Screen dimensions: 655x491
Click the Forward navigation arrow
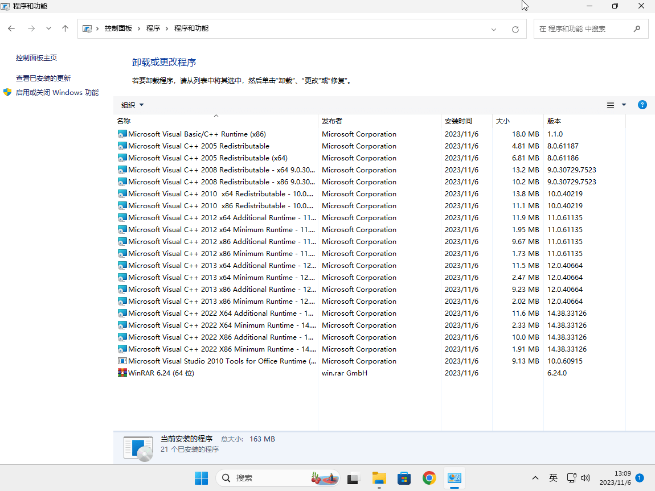pos(31,28)
